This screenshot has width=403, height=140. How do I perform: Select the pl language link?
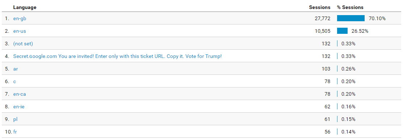tap(16, 119)
